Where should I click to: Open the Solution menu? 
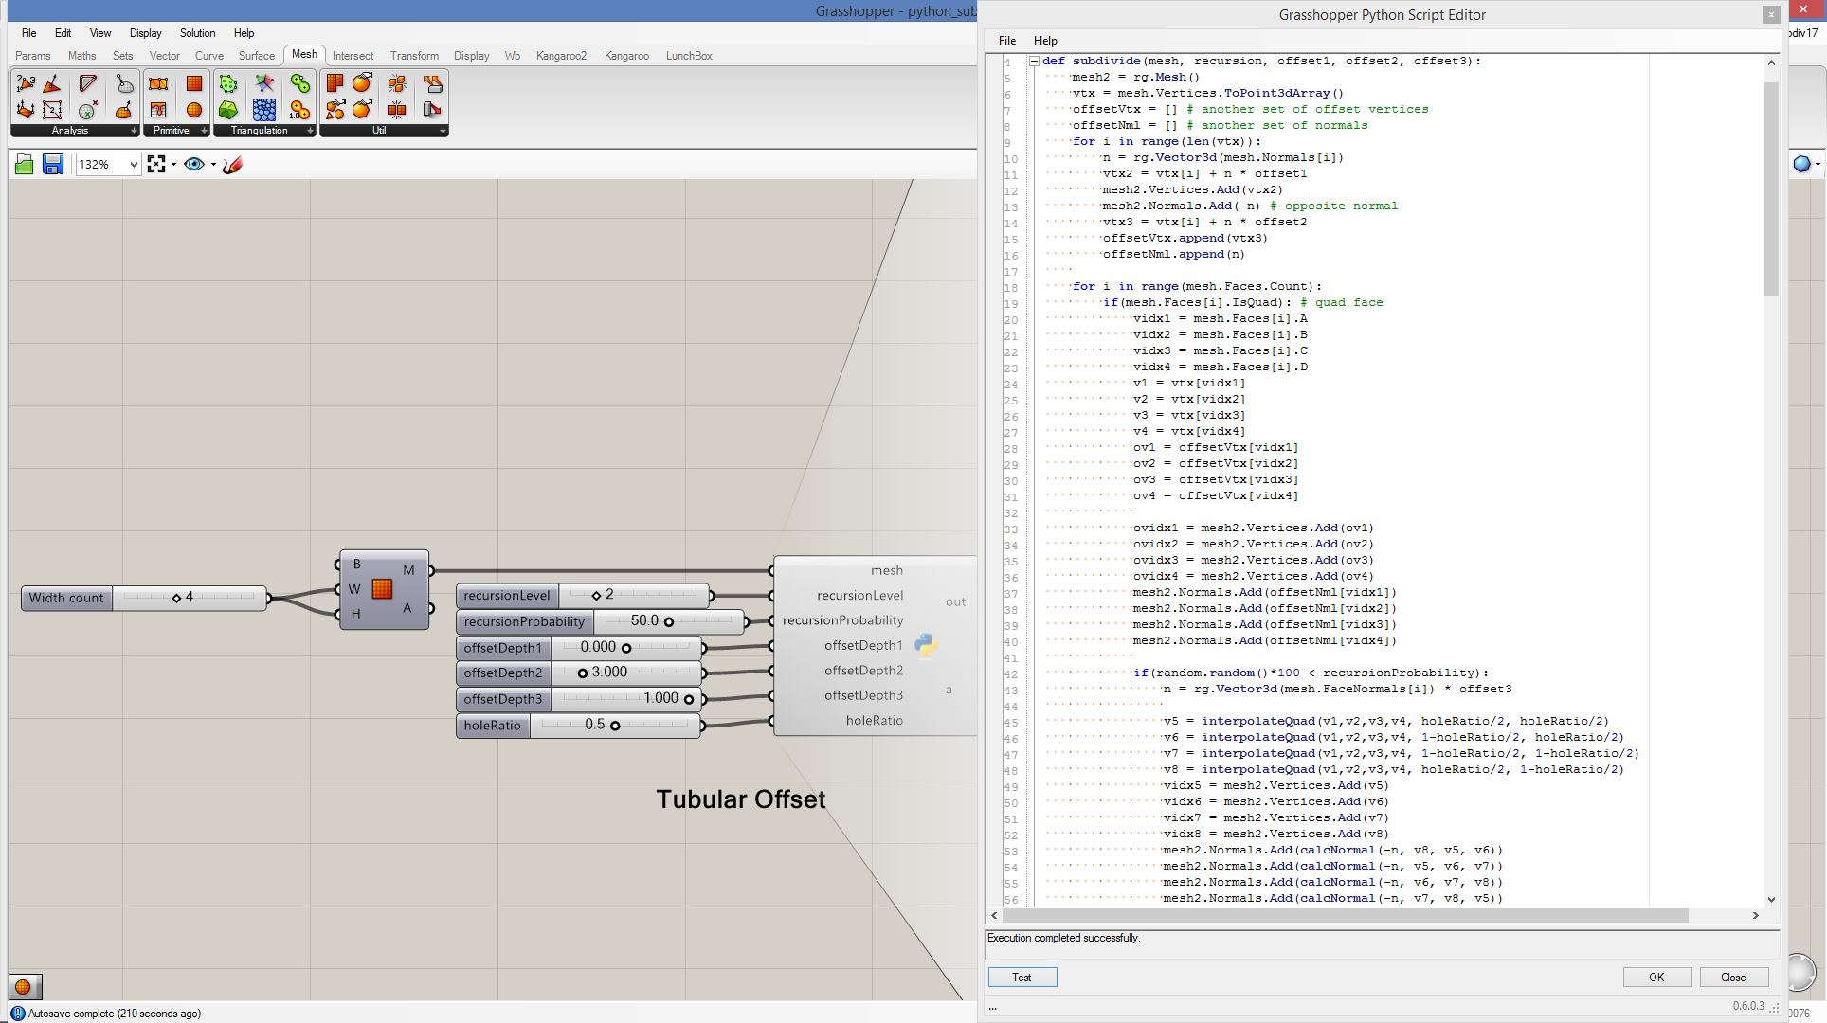pyautogui.click(x=197, y=33)
